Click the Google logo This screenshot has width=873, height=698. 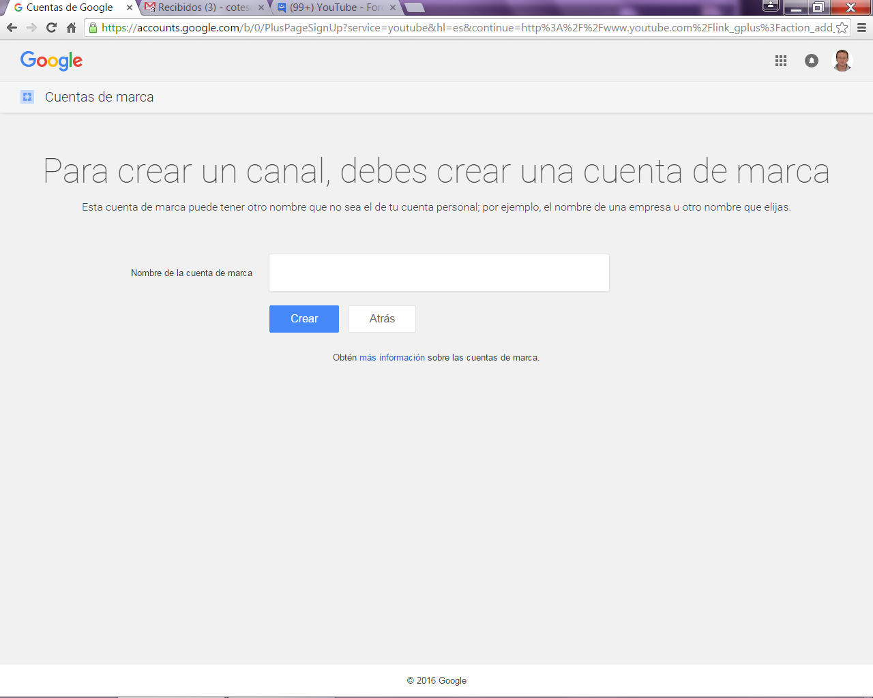point(52,61)
